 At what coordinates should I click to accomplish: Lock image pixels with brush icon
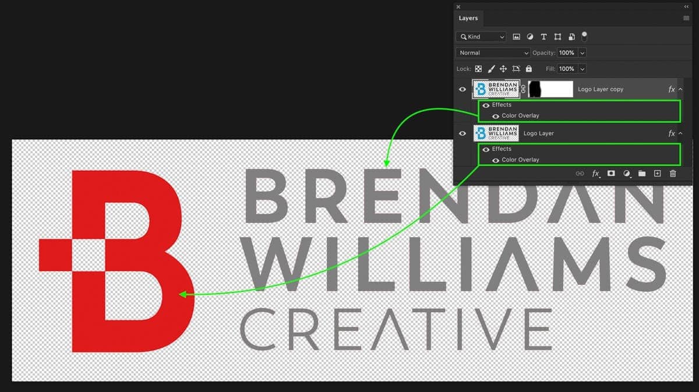point(491,69)
